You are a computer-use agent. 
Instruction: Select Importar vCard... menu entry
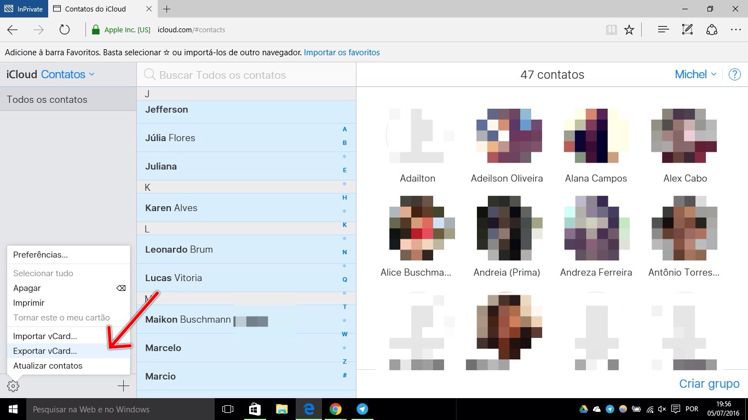pos(68,336)
